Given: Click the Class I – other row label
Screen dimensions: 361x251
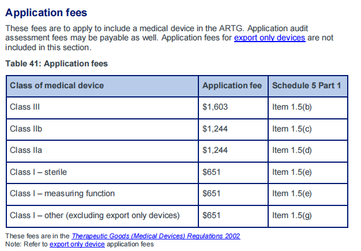Looking at the screenshot, I should (95, 216).
